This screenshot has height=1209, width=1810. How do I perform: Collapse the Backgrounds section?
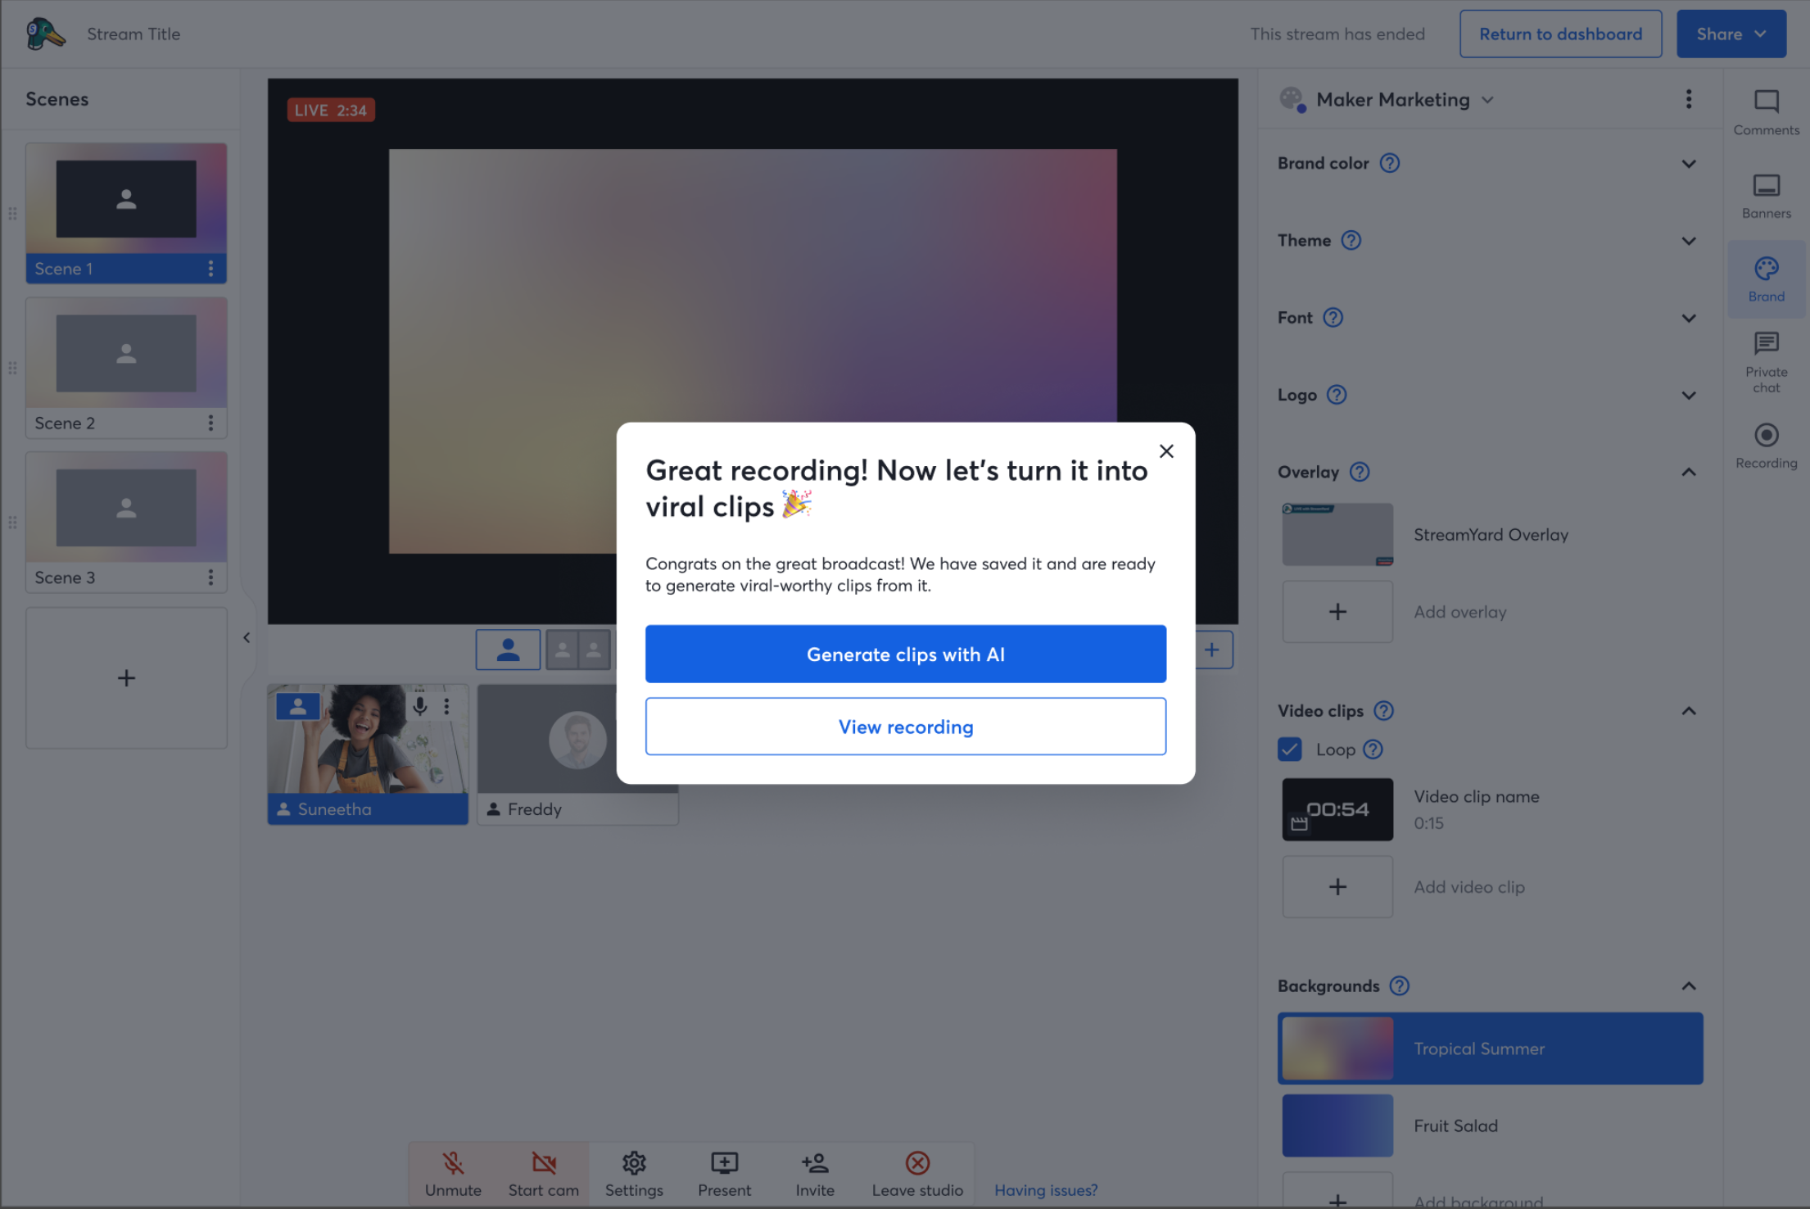point(1688,986)
